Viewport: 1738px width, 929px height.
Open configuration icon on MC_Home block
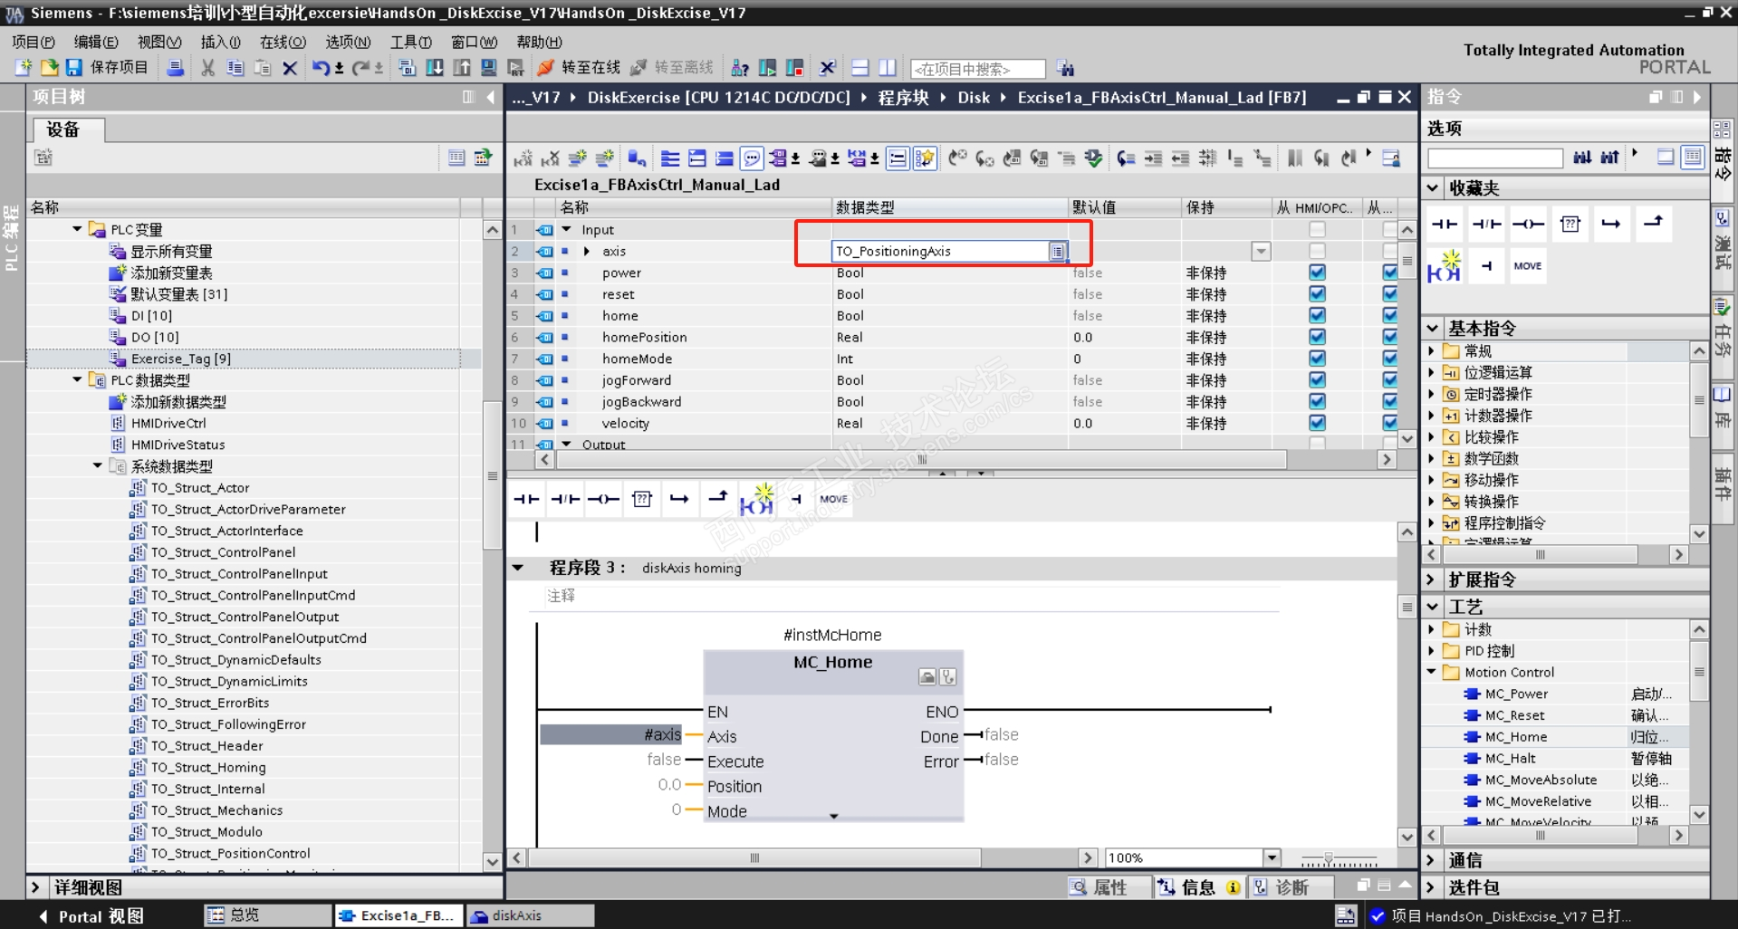click(927, 677)
